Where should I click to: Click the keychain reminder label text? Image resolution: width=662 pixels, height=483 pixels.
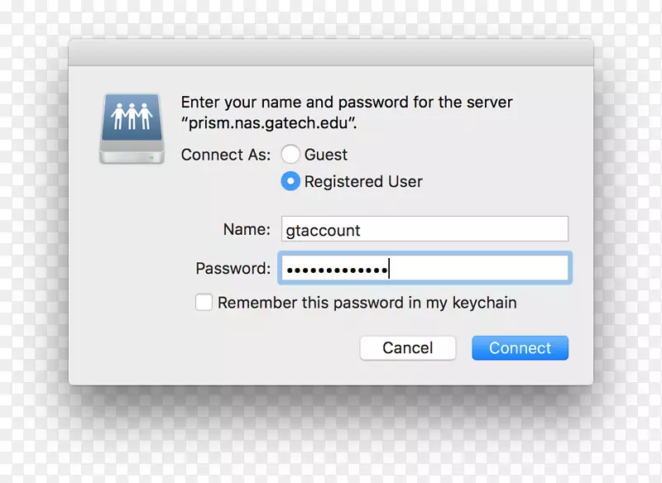(x=367, y=303)
